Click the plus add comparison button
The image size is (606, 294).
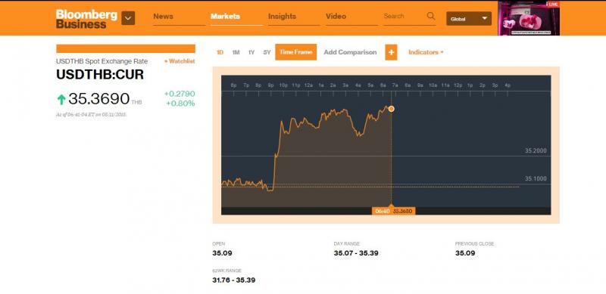(x=391, y=52)
